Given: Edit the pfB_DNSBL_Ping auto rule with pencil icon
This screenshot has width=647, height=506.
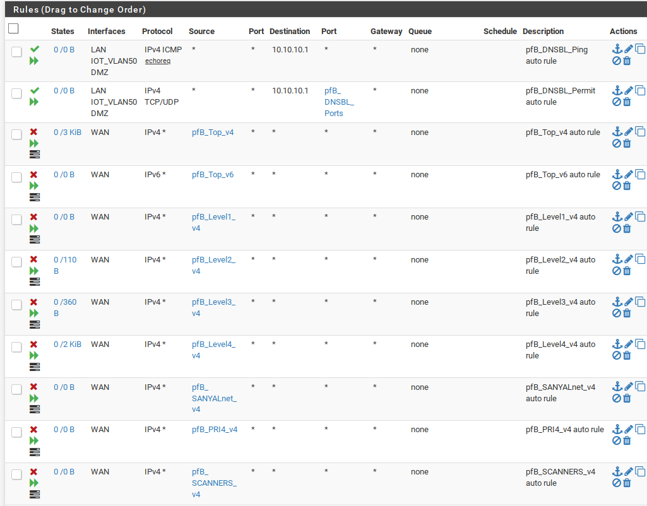Looking at the screenshot, I should coord(628,49).
